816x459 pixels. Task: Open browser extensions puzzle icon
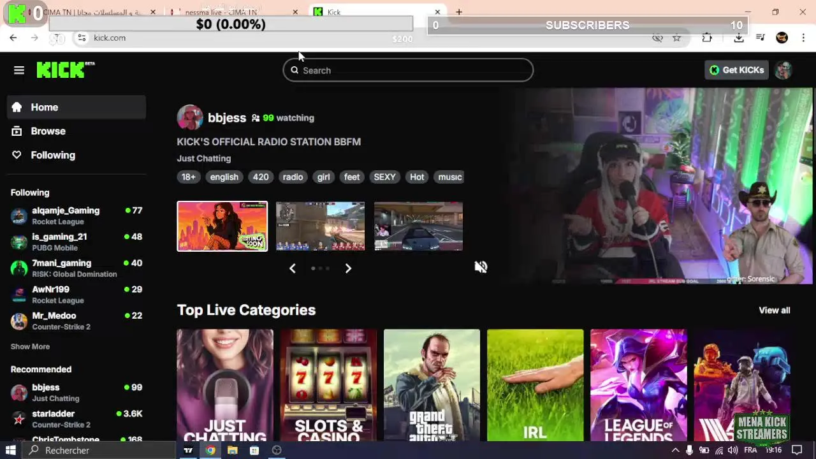pos(707,38)
